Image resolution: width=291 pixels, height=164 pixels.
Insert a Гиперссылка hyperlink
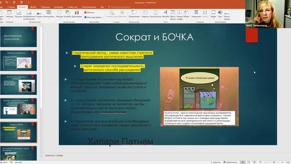[112, 14]
